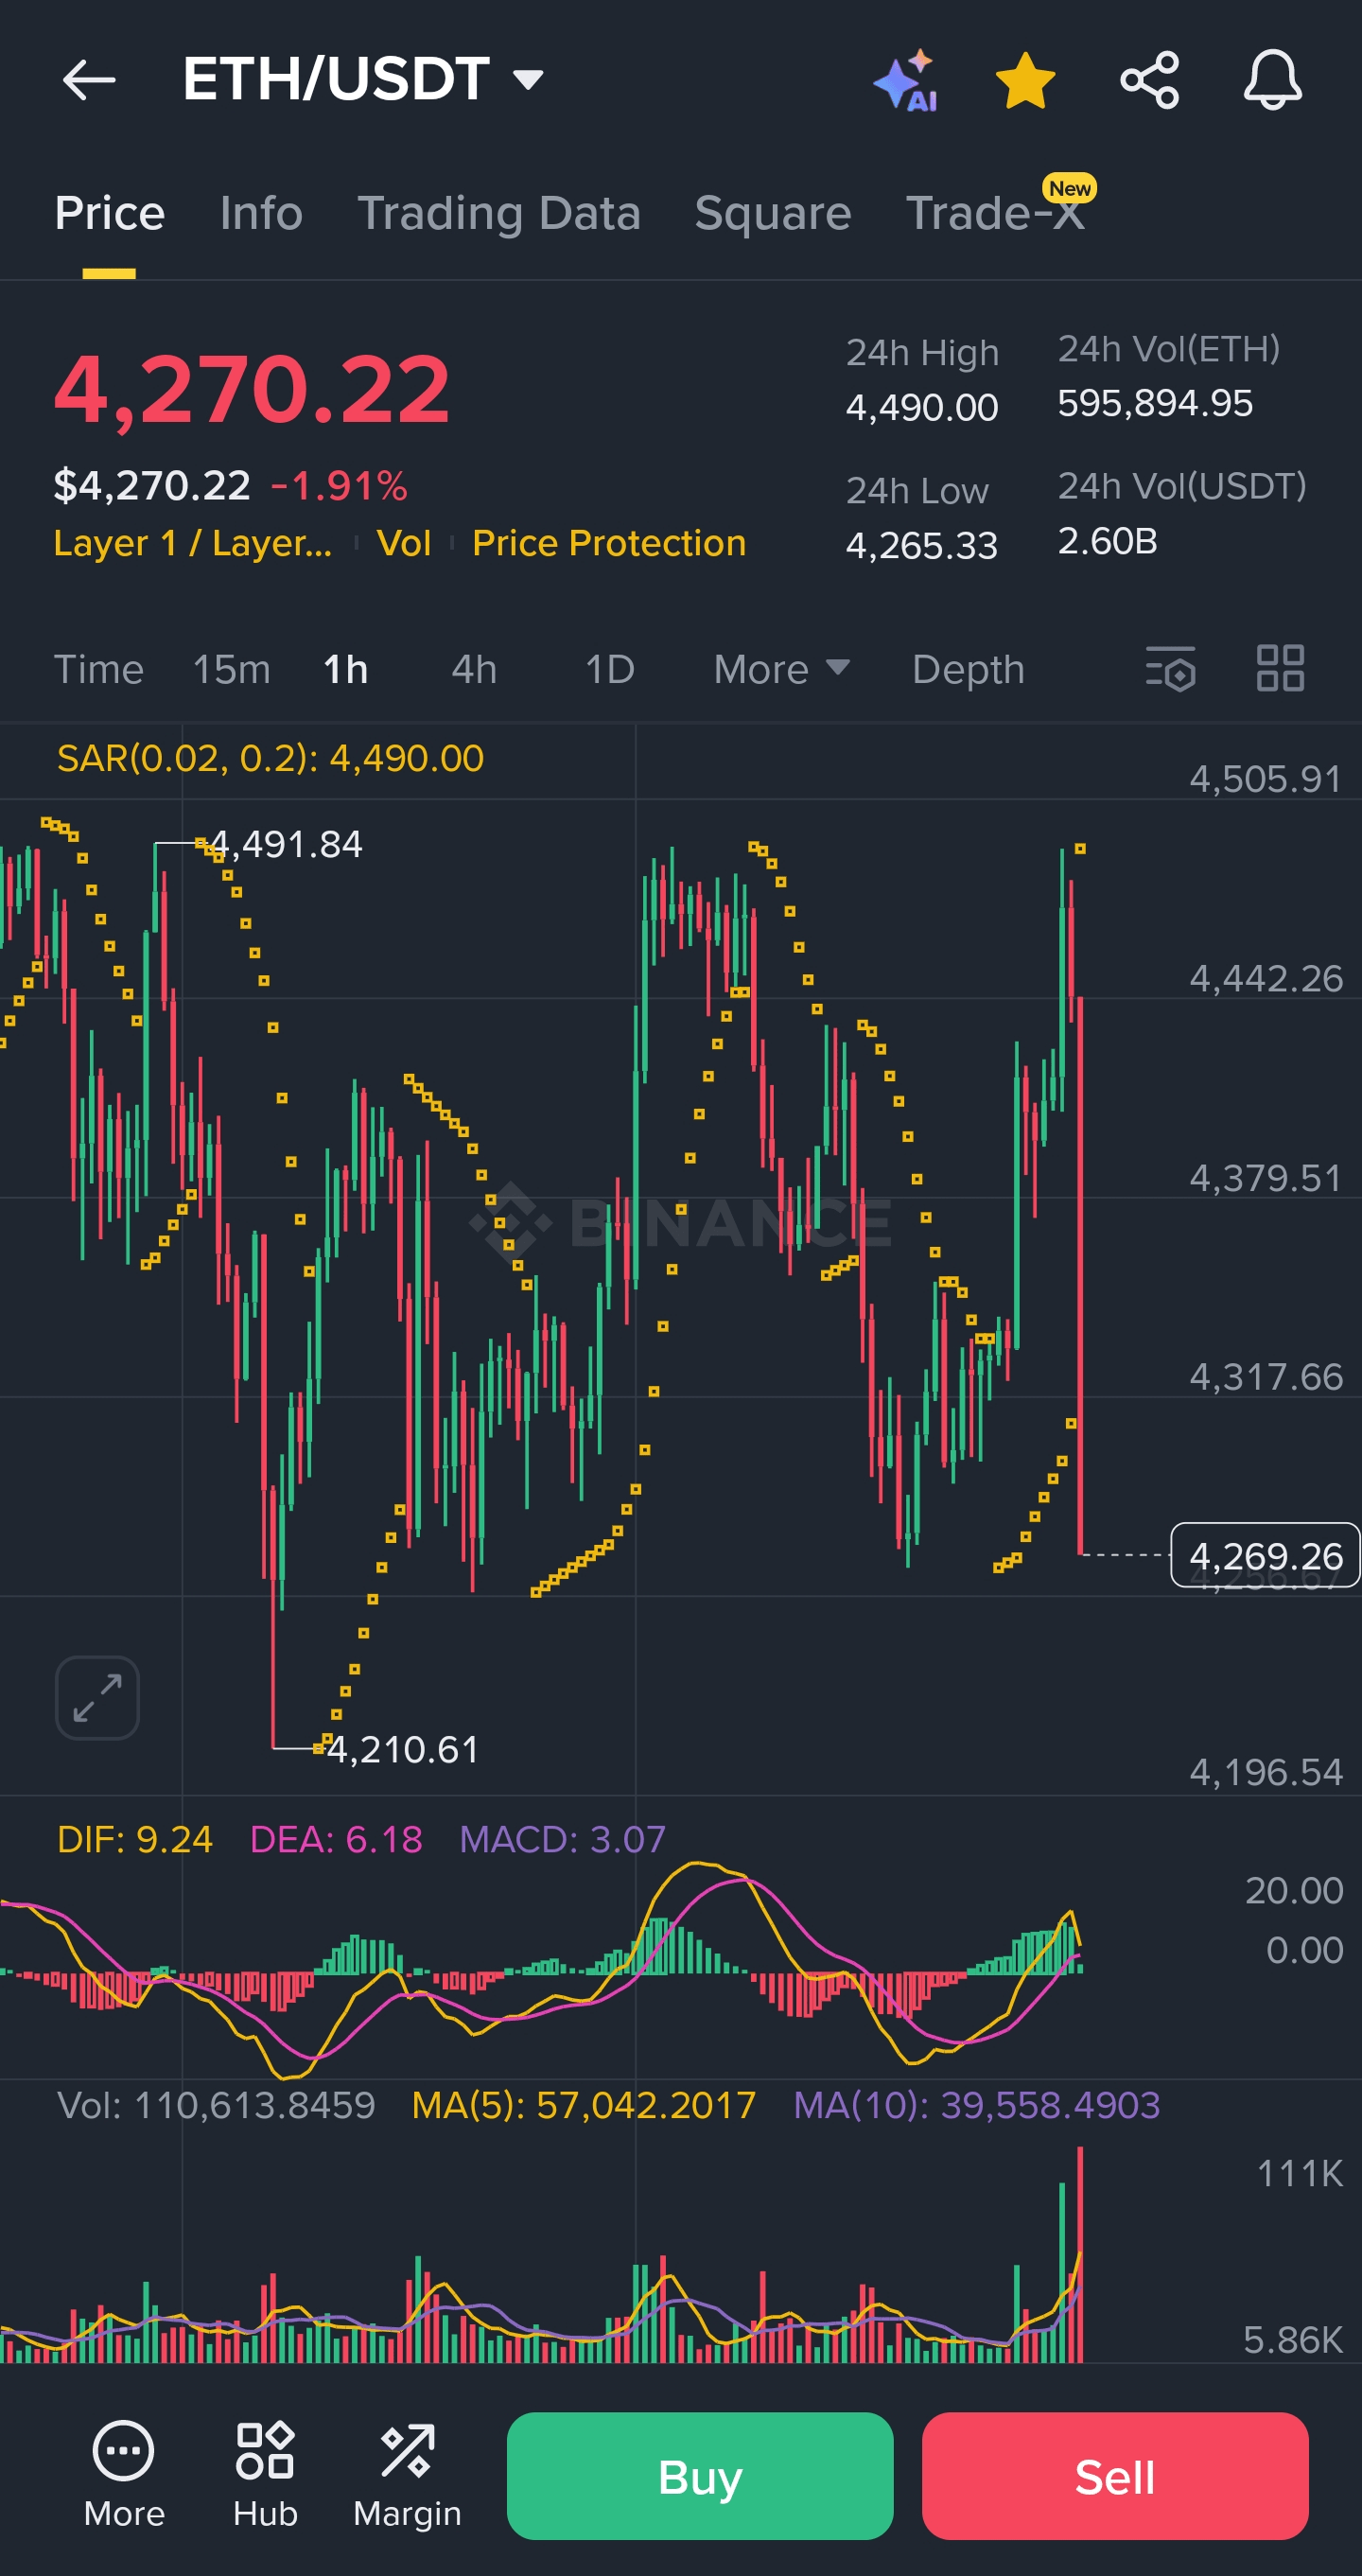Expand the More intervals dropdown

click(x=781, y=669)
